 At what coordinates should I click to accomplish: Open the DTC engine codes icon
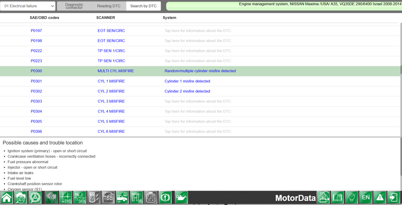pyautogui.click(x=52, y=198)
